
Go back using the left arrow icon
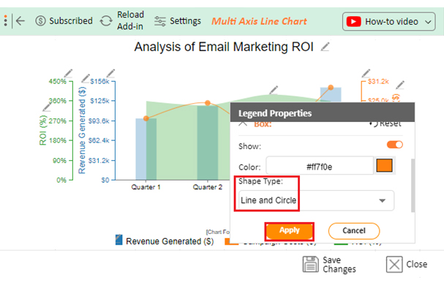[x=20, y=21]
